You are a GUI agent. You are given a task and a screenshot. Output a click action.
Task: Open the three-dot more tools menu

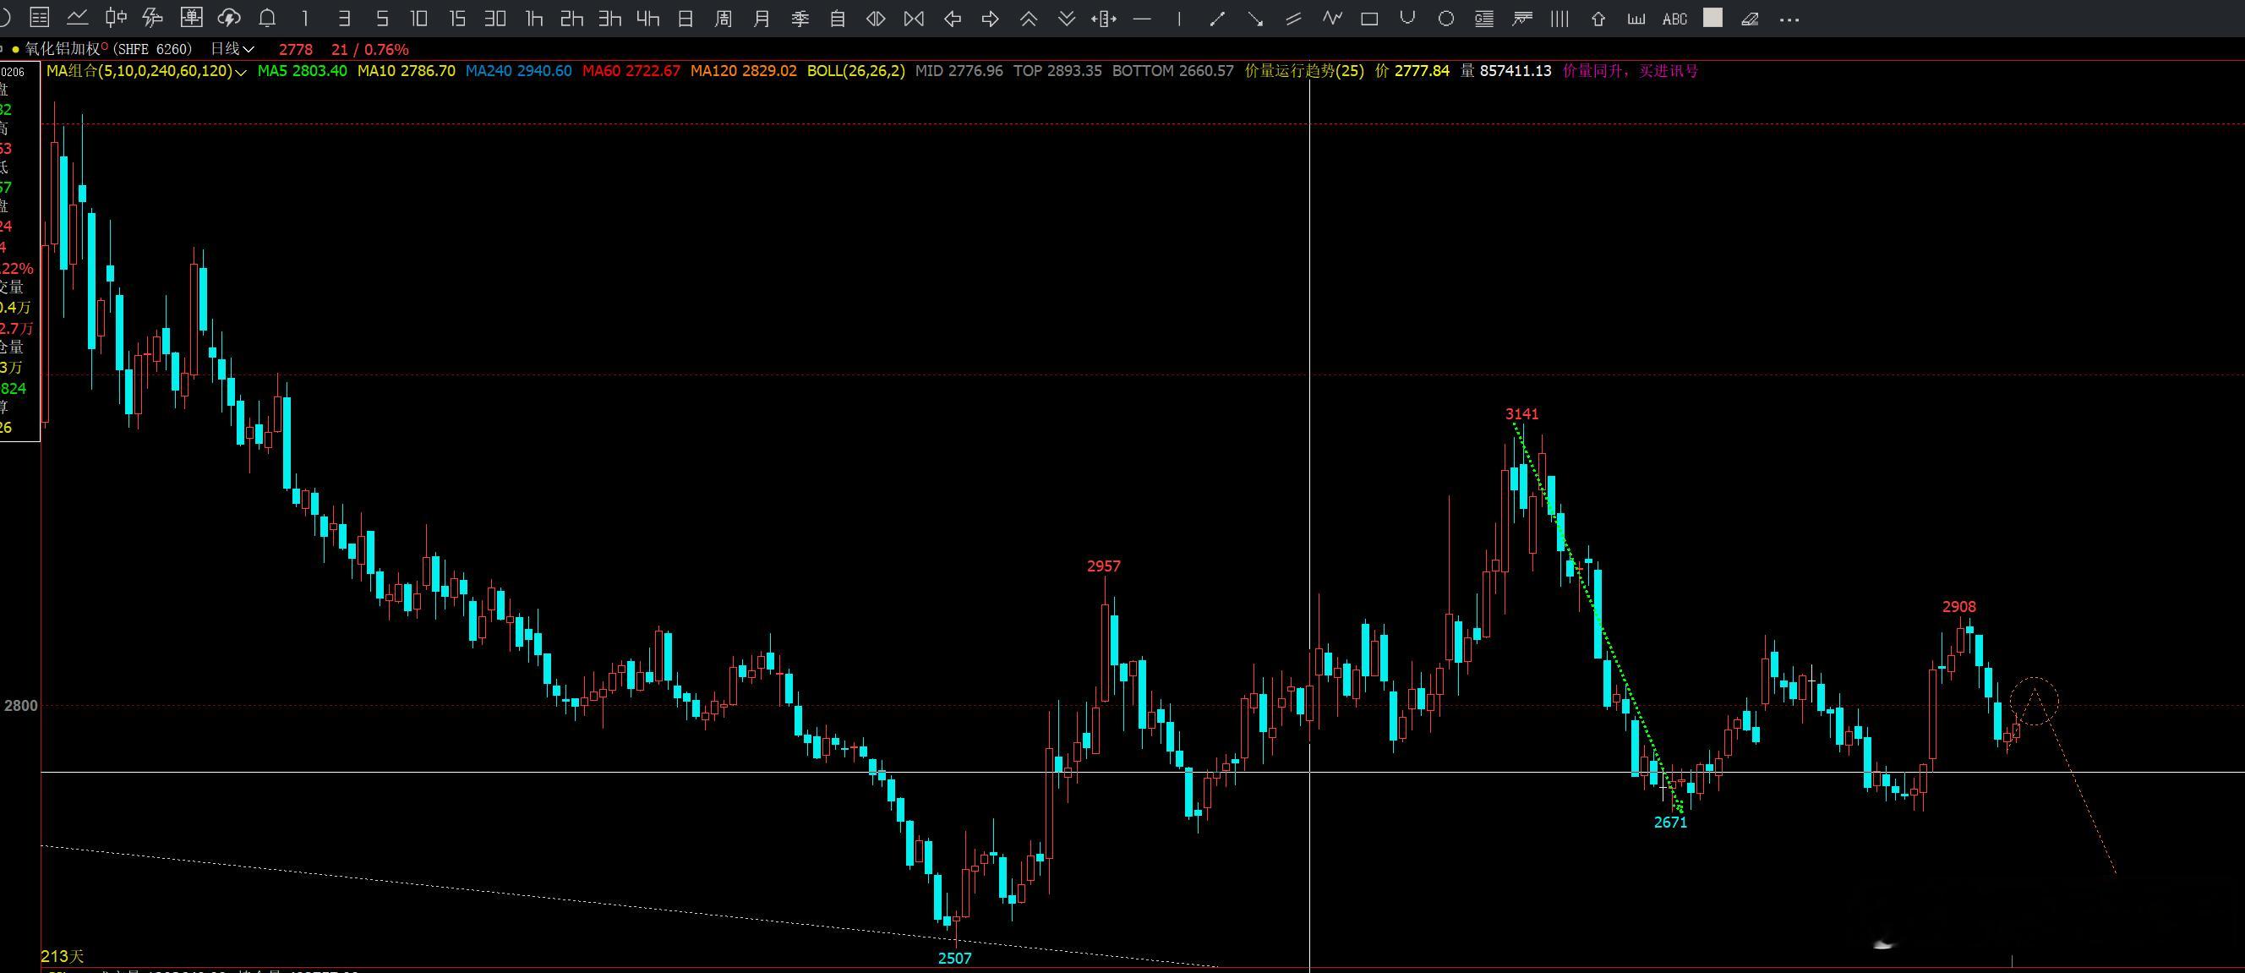click(1789, 19)
